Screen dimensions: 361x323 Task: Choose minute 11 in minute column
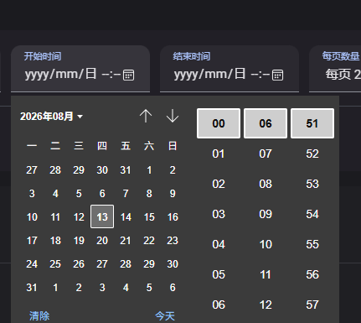266,274
